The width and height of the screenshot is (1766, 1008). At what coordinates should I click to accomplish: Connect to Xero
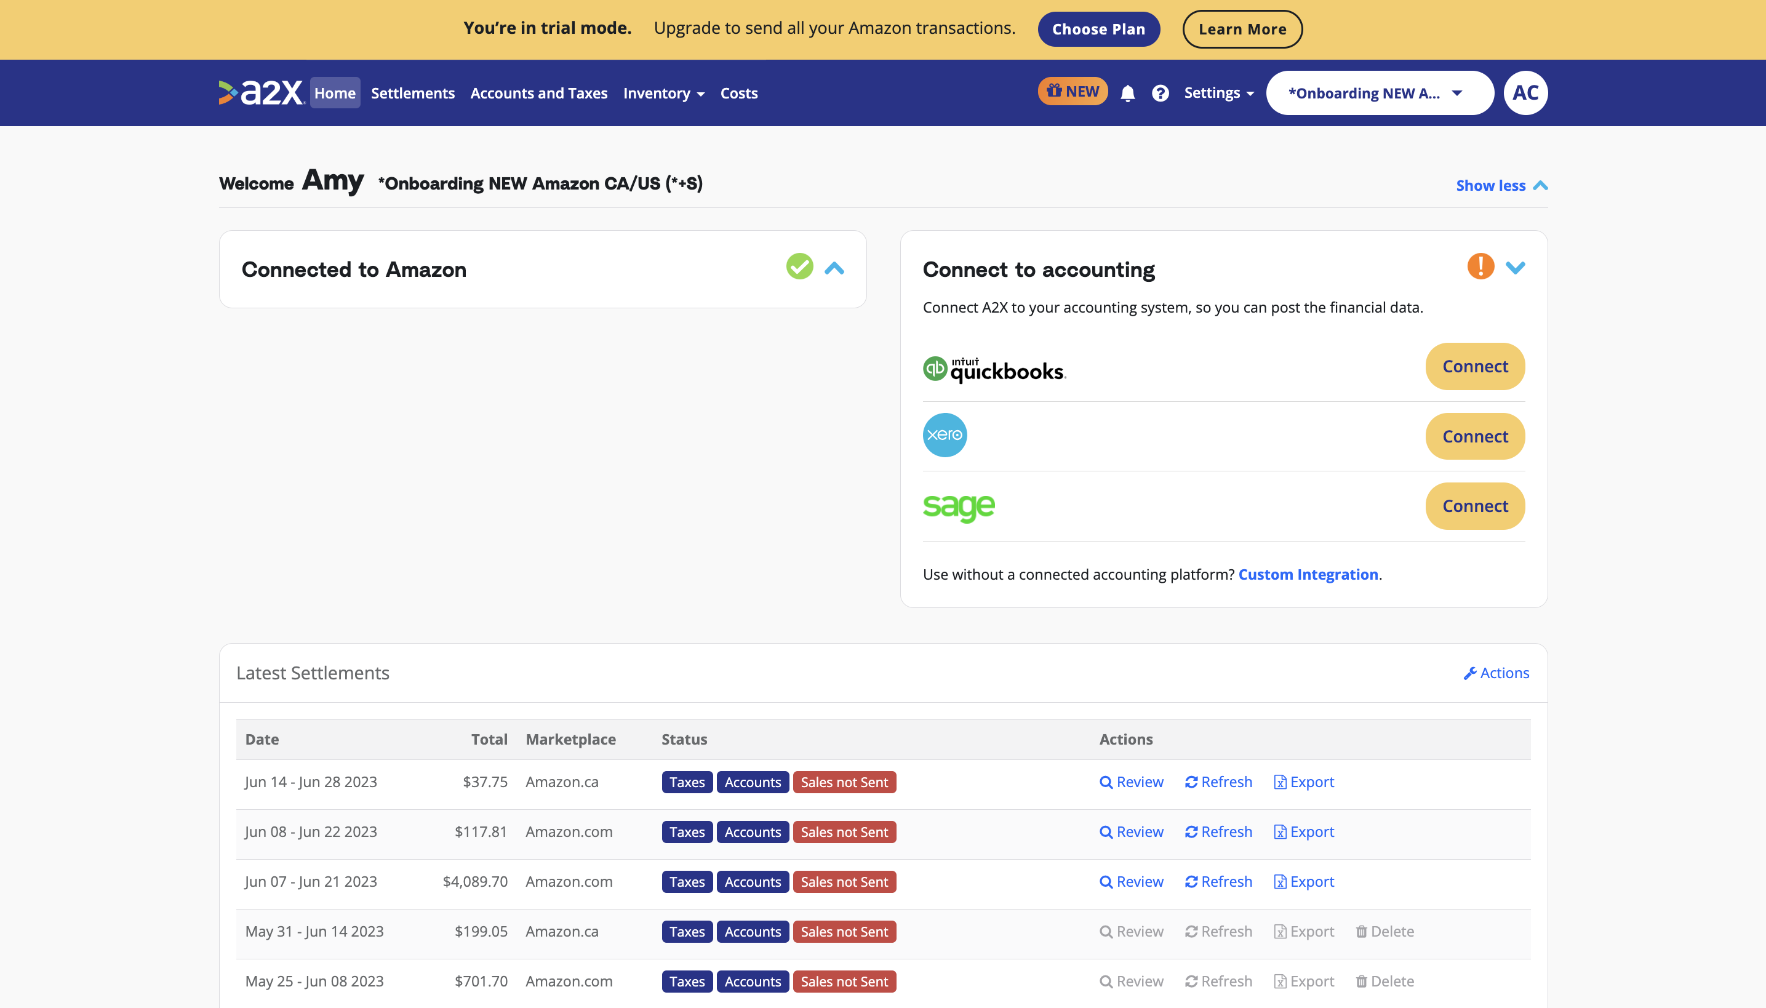coord(1474,436)
